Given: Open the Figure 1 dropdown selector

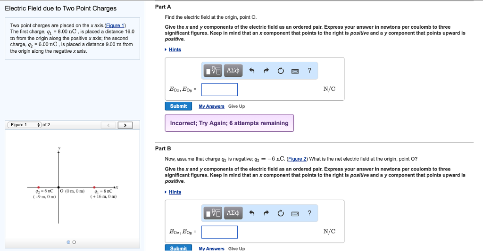Looking at the screenshot, I should point(25,125).
